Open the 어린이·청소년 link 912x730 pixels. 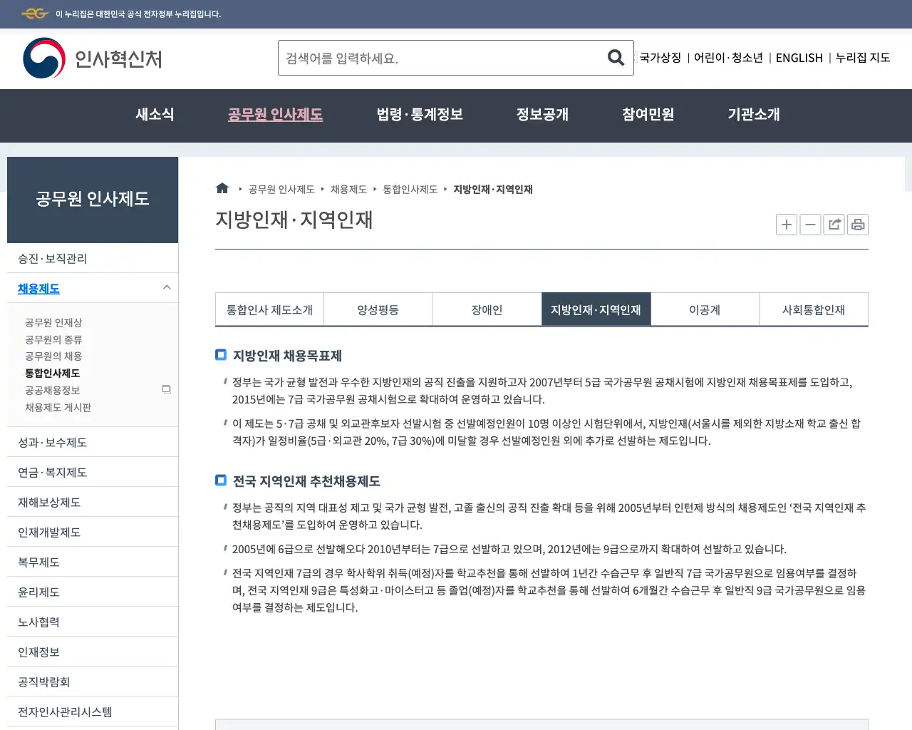pos(728,58)
